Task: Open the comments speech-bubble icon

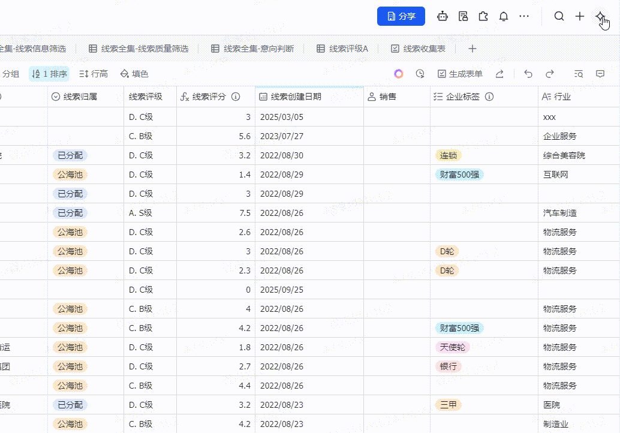Action: [x=600, y=74]
